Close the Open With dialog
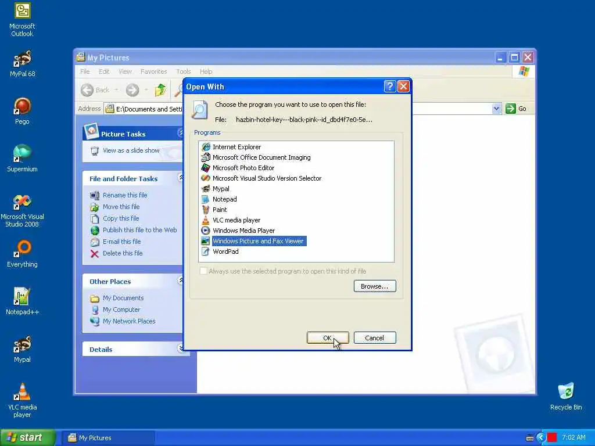This screenshot has width=595, height=446. pyautogui.click(x=403, y=87)
